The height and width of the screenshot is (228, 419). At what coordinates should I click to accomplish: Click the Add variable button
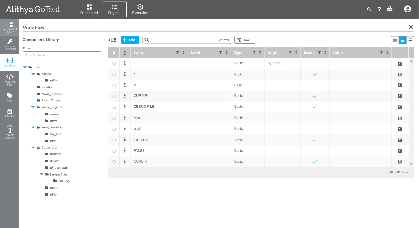pyautogui.click(x=130, y=40)
